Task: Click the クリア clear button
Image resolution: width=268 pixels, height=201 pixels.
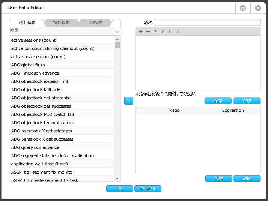Action: (x=247, y=101)
